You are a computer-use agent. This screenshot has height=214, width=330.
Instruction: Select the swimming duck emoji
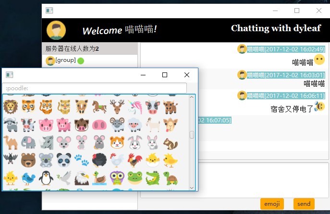coord(99,178)
